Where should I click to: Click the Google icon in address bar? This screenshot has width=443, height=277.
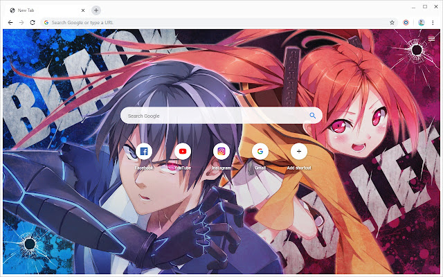[46, 23]
